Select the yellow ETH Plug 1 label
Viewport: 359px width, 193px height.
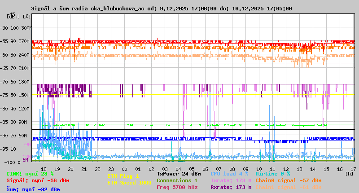coord(123,176)
